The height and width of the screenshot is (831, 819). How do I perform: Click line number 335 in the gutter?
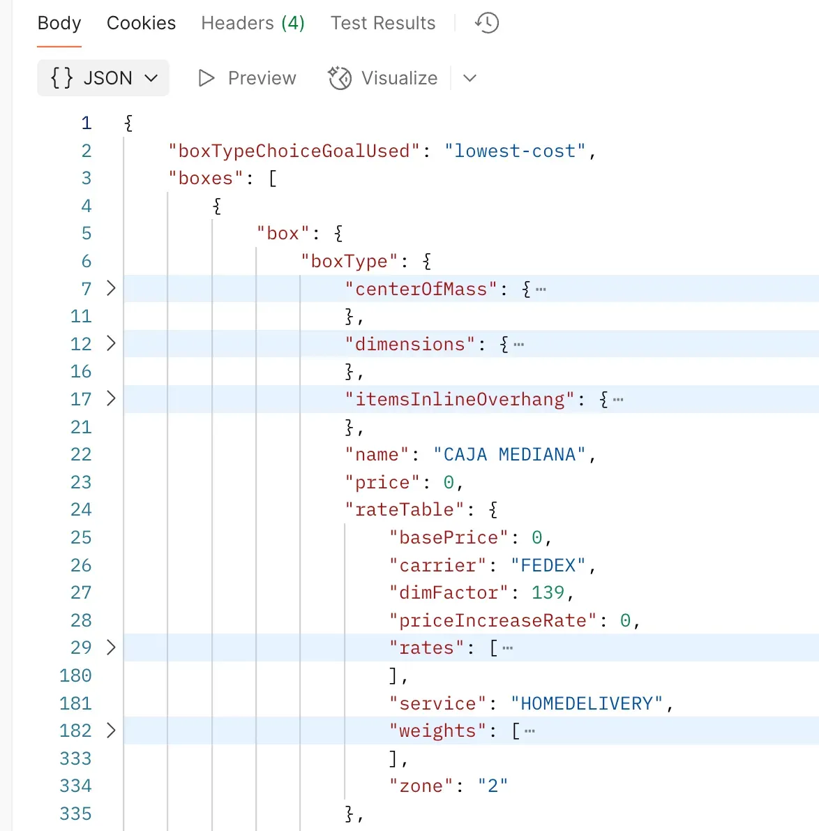[75, 814]
